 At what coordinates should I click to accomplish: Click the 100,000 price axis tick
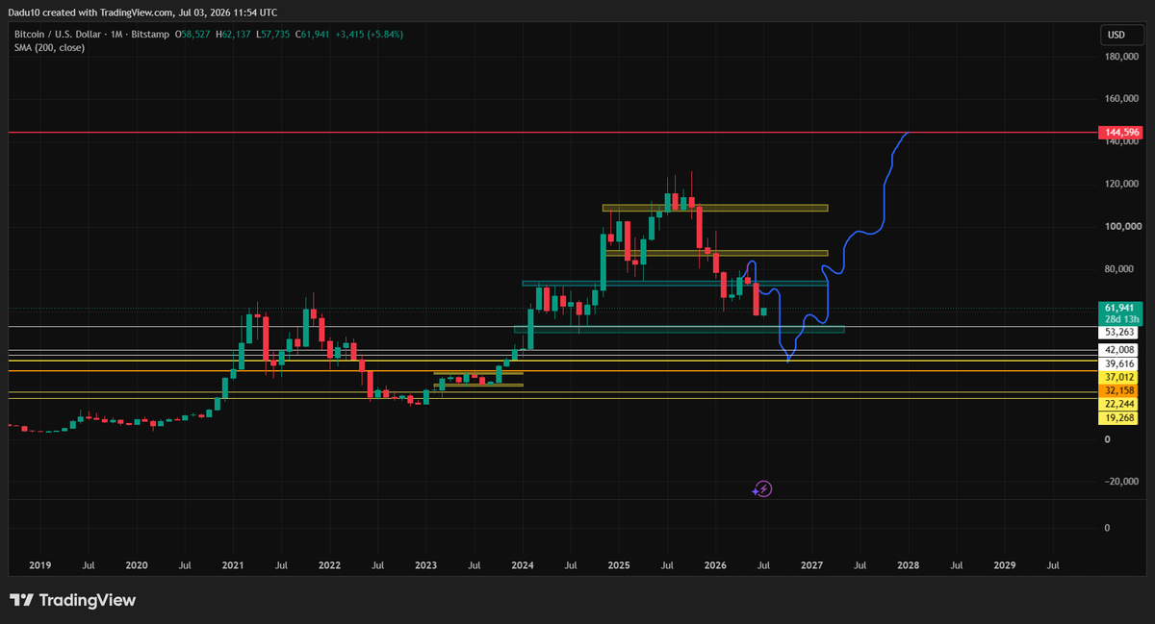[1120, 227]
